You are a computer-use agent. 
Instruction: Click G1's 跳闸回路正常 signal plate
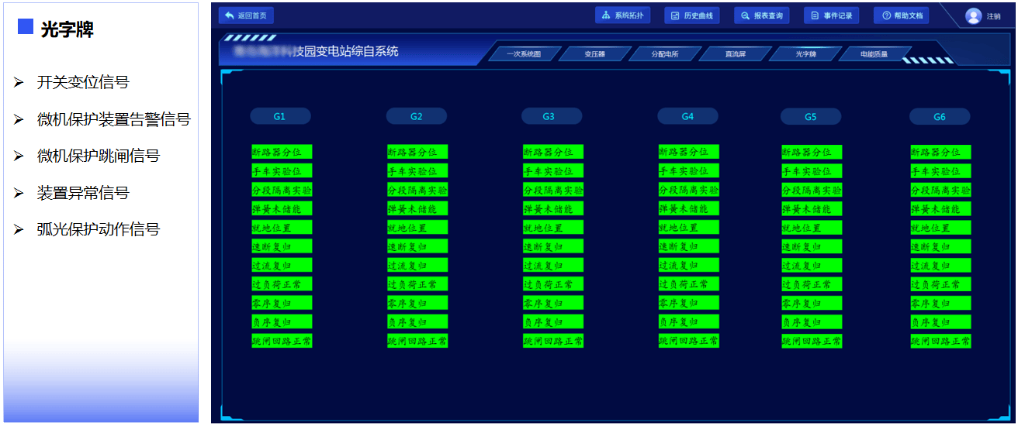[282, 341]
